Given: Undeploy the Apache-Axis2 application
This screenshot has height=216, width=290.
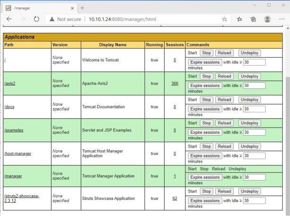Looking at the screenshot, I should (249, 76).
